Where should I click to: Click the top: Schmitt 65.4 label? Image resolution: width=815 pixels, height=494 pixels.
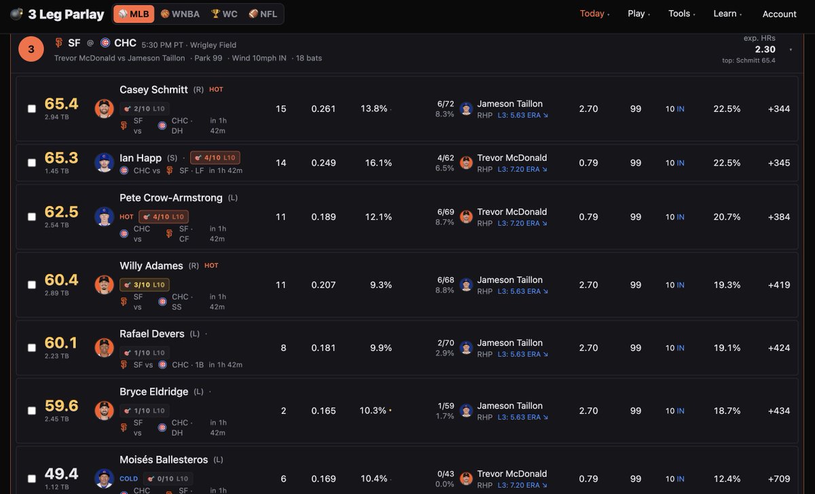pyautogui.click(x=748, y=60)
